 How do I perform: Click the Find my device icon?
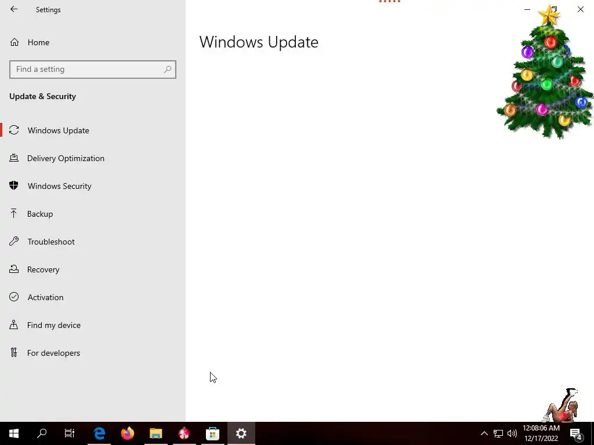click(14, 324)
